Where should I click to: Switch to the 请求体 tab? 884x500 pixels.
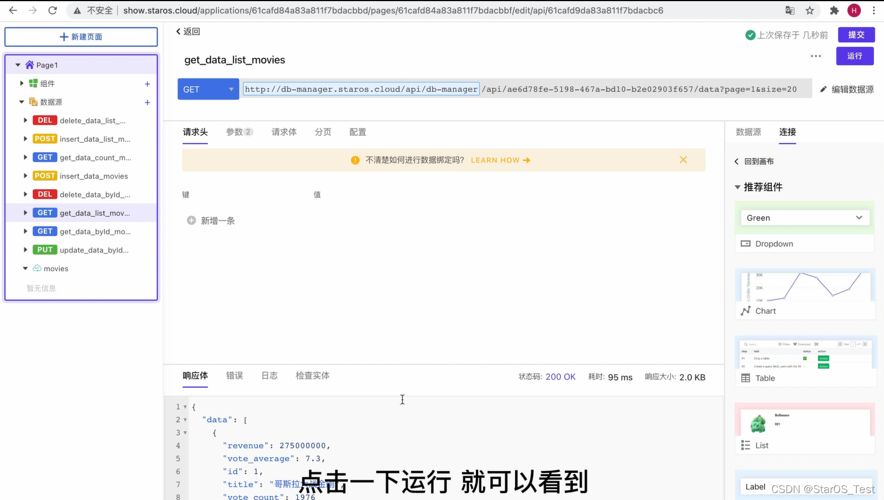click(x=284, y=132)
